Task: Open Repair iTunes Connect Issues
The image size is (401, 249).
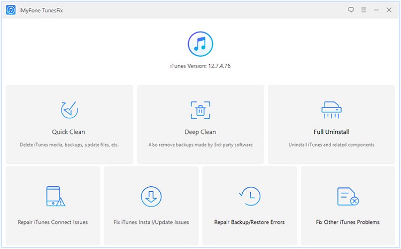Action: click(x=53, y=206)
